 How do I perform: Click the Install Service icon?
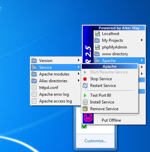tap(85, 102)
